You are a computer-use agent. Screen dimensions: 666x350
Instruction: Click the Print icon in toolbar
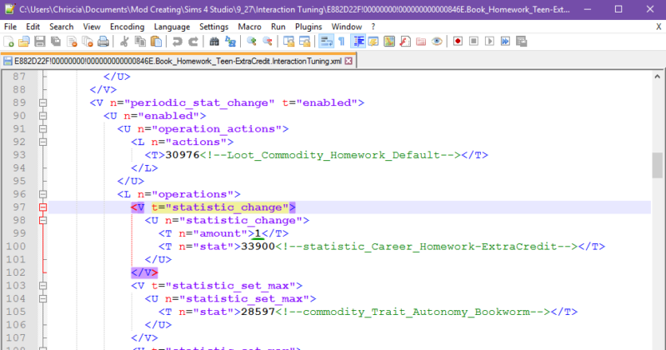coord(103,41)
